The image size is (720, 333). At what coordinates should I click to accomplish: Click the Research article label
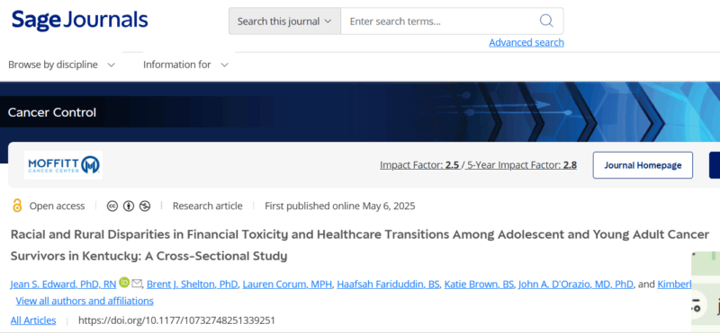pyautogui.click(x=208, y=206)
